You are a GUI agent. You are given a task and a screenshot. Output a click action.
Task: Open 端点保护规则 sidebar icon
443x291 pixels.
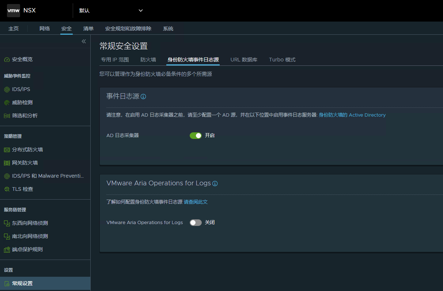point(7,250)
